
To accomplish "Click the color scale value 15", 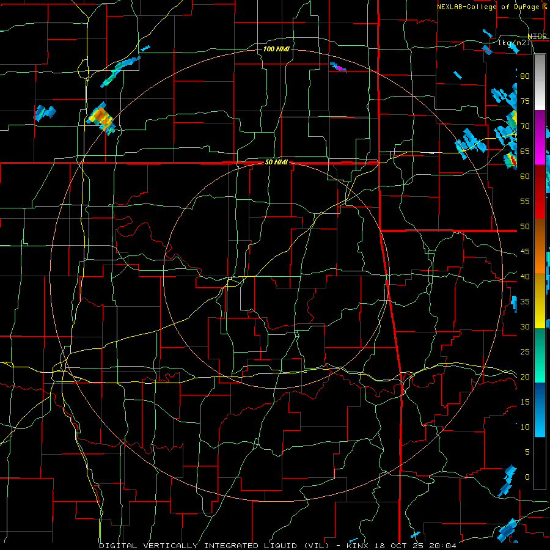I will pyautogui.click(x=525, y=402).
